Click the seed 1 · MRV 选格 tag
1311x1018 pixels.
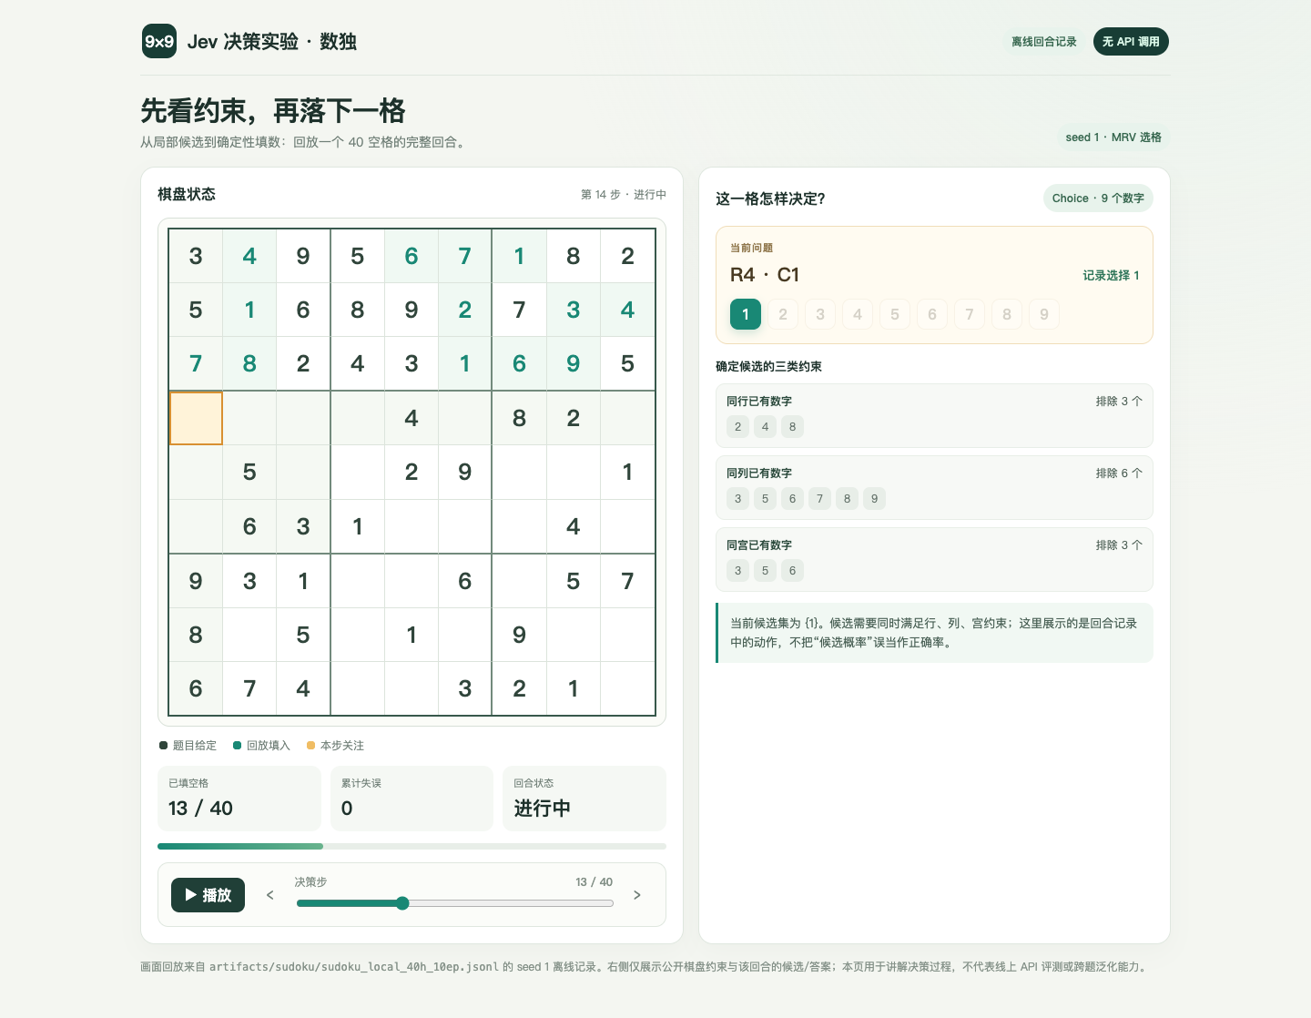(x=1113, y=137)
